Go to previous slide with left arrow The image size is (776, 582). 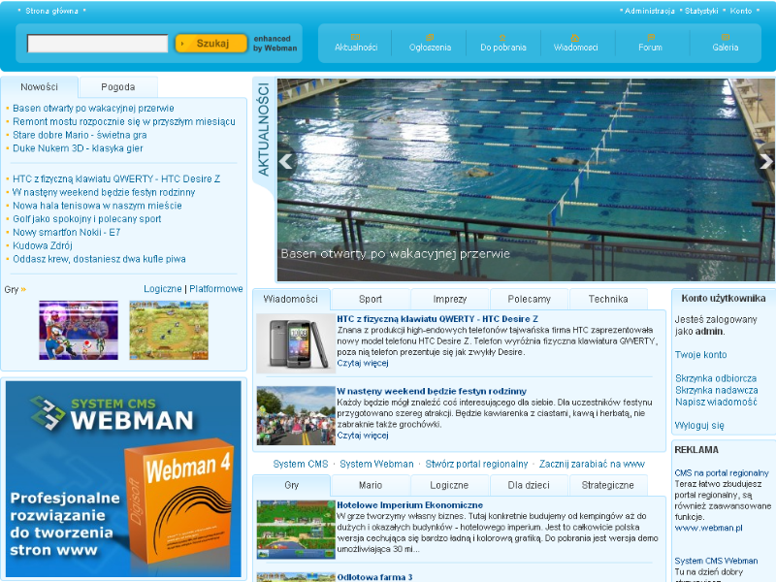coord(286,162)
